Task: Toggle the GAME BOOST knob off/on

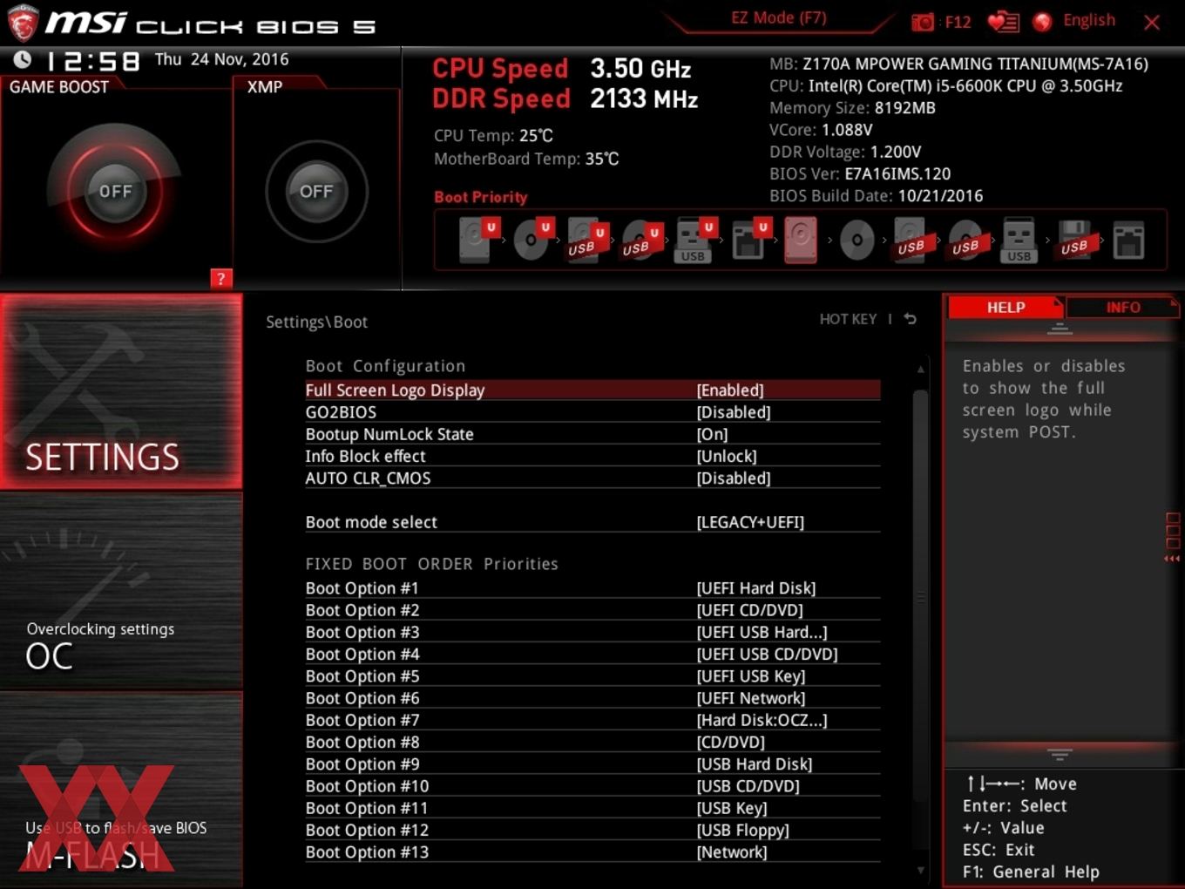Action: coord(115,191)
